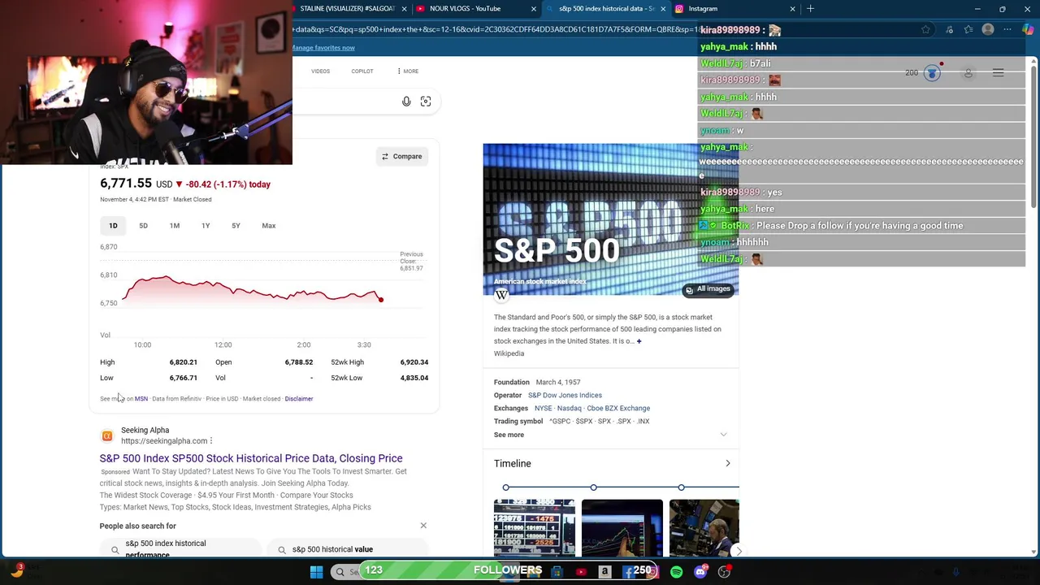Open the Bing Rewards medal icon
This screenshot has height=585, width=1040.
[x=932, y=73]
